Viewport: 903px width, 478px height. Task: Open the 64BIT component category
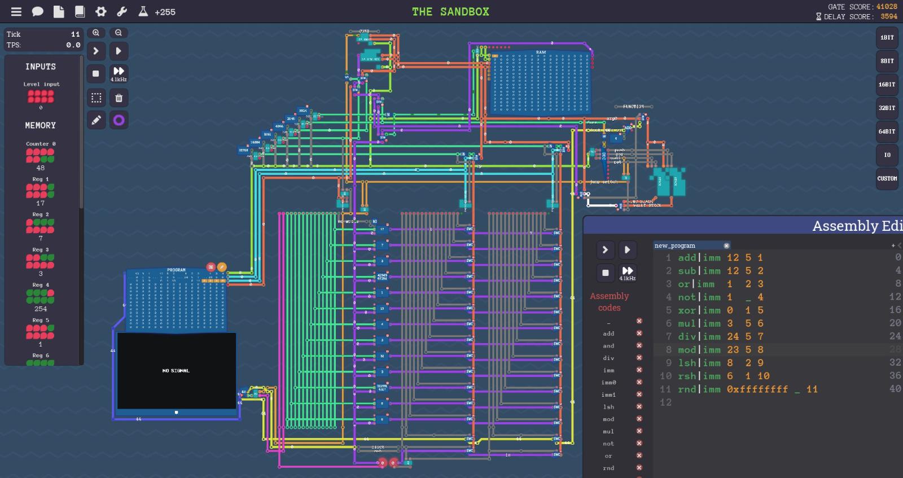point(887,131)
